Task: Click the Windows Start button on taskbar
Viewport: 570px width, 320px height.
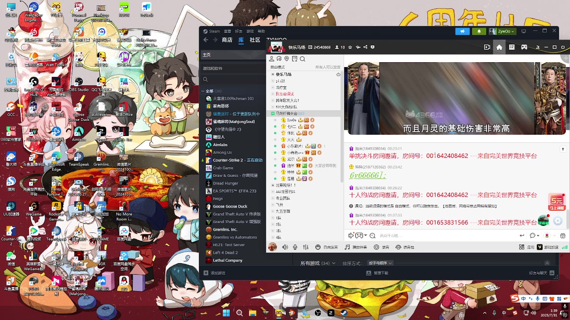Action: tap(226, 313)
